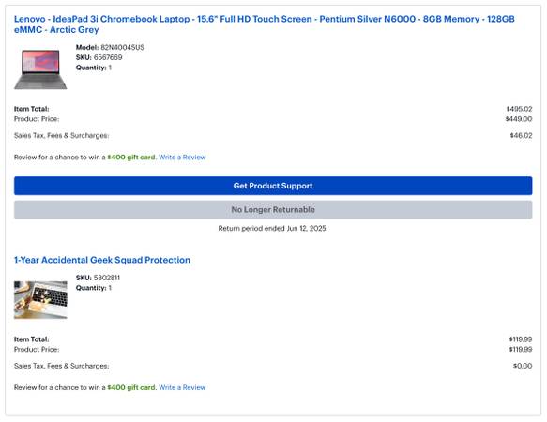547x422 pixels.
Task: Open Write a Review link for the Chromebook
Action: pos(182,158)
